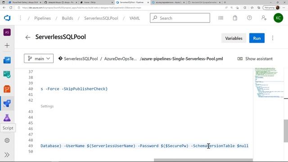The image size is (288, 162).
Task: Switch to fifth browser tab with Azure title
Action: point(168,2)
